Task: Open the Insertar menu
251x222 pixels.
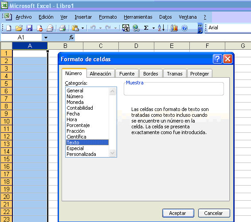Action: tap(83, 17)
